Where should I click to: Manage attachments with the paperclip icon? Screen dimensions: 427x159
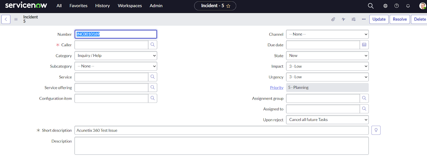333,19
